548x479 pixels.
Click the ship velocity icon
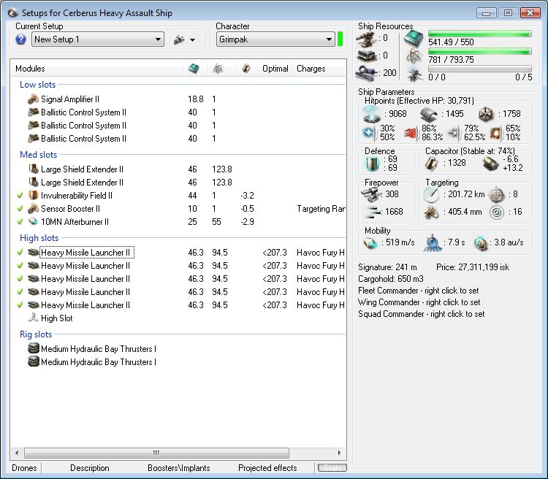click(x=370, y=243)
